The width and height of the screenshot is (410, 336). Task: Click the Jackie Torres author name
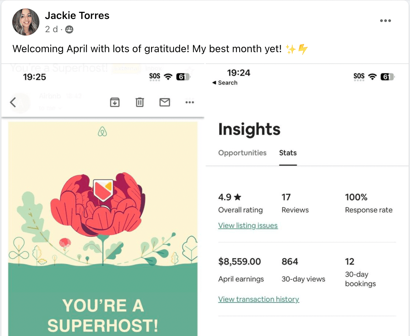coord(77,16)
